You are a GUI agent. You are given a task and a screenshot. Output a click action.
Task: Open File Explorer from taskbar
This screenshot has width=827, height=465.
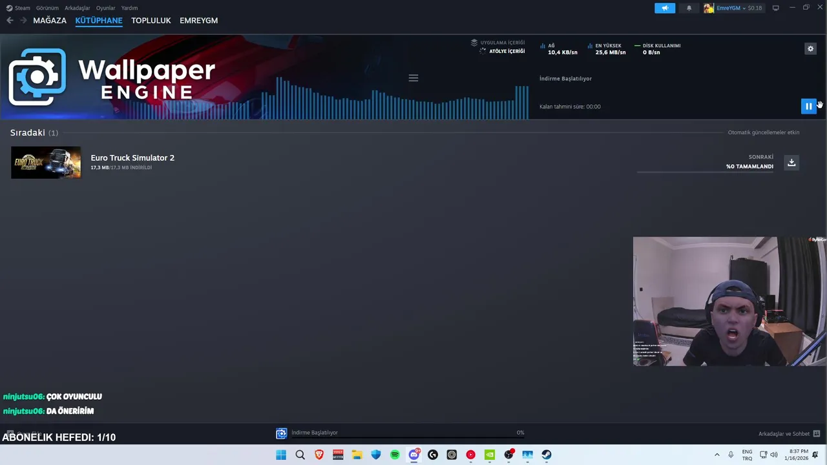click(x=357, y=455)
